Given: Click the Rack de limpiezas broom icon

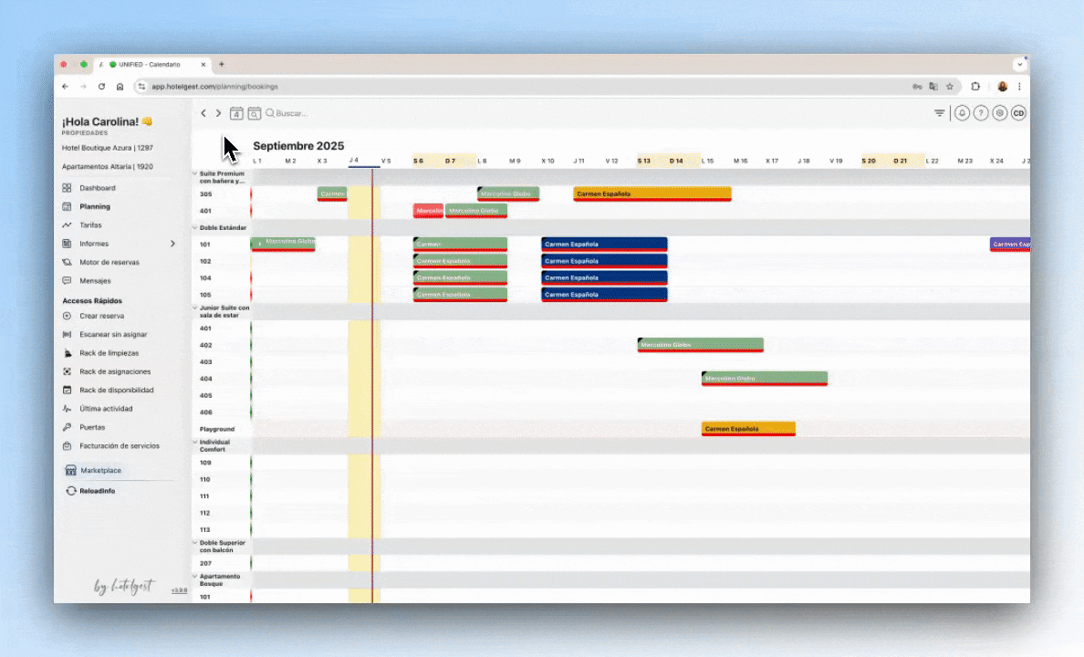Looking at the screenshot, I should pyautogui.click(x=67, y=353).
